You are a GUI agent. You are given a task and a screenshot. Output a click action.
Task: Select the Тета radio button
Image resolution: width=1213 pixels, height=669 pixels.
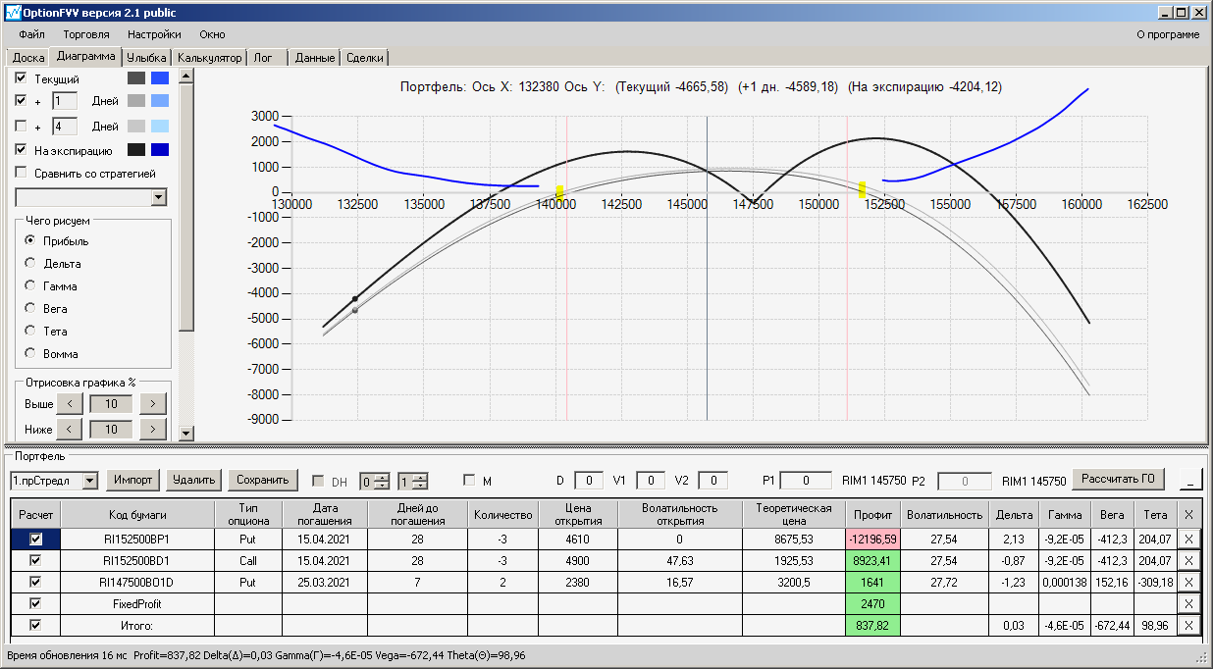(30, 331)
